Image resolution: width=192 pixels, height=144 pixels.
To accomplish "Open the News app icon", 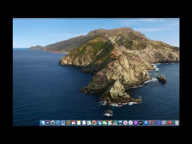I will pyautogui.click(x=126, y=123).
